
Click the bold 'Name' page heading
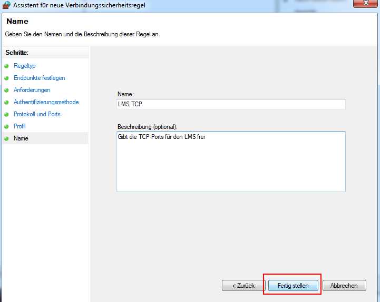coord(17,21)
